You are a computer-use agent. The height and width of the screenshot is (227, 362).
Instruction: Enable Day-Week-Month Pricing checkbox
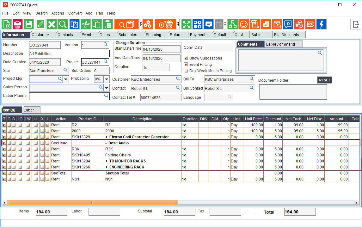[186, 71]
